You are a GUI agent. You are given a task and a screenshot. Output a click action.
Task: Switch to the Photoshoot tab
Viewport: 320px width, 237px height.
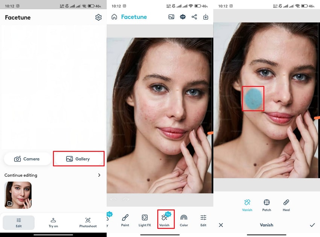click(88, 223)
